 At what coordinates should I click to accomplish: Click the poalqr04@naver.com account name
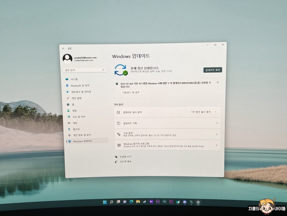tap(86, 58)
